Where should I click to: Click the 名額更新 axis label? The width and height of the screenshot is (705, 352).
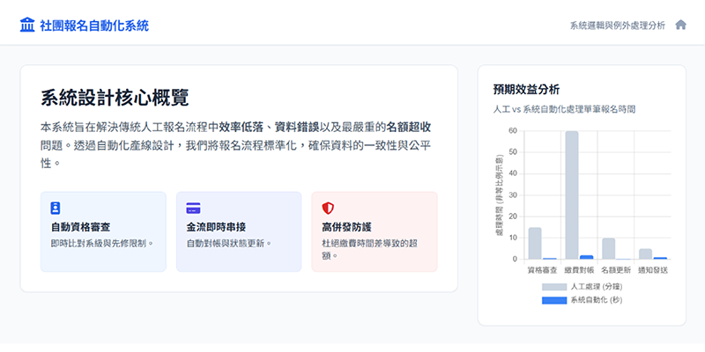coord(616,270)
